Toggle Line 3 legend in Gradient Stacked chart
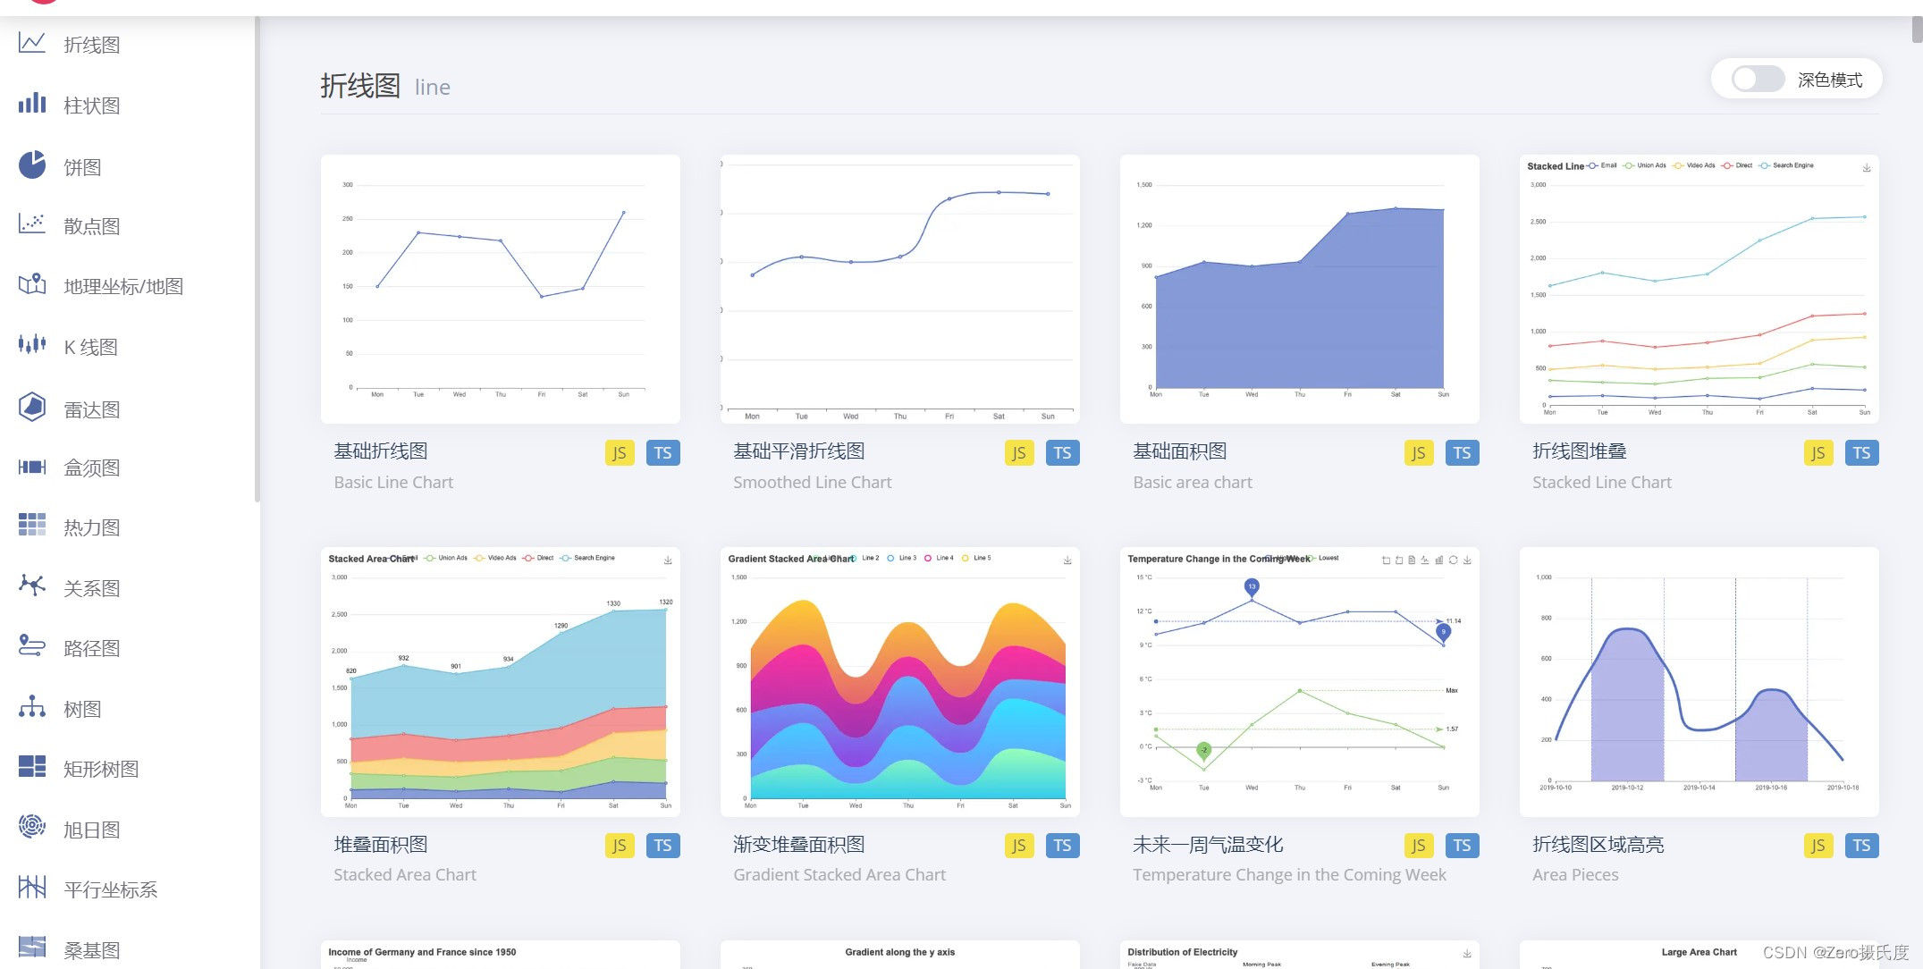This screenshot has width=1923, height=969. pos(901,558)
